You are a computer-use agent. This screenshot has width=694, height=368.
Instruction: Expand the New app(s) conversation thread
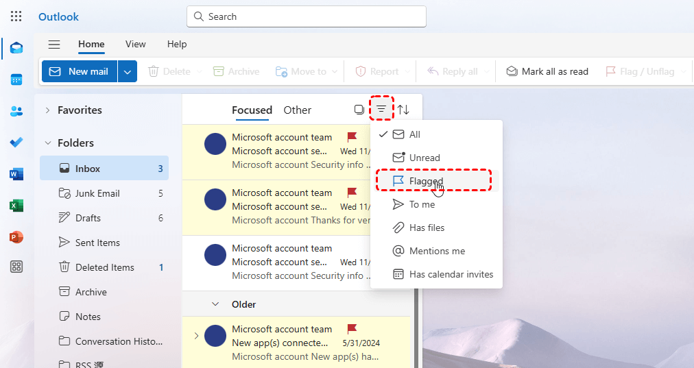point(196,336)
